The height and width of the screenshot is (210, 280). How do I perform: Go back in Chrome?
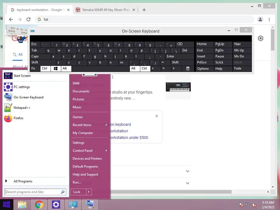[11, 19]
